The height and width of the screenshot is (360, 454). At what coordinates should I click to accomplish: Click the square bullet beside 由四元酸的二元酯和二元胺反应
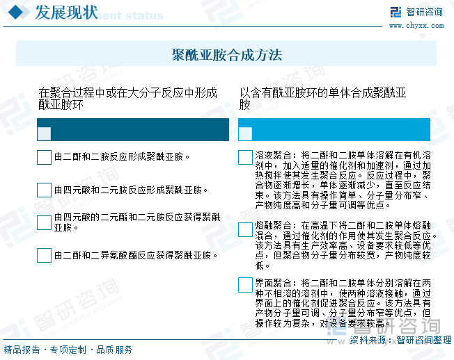pos(44,223)
